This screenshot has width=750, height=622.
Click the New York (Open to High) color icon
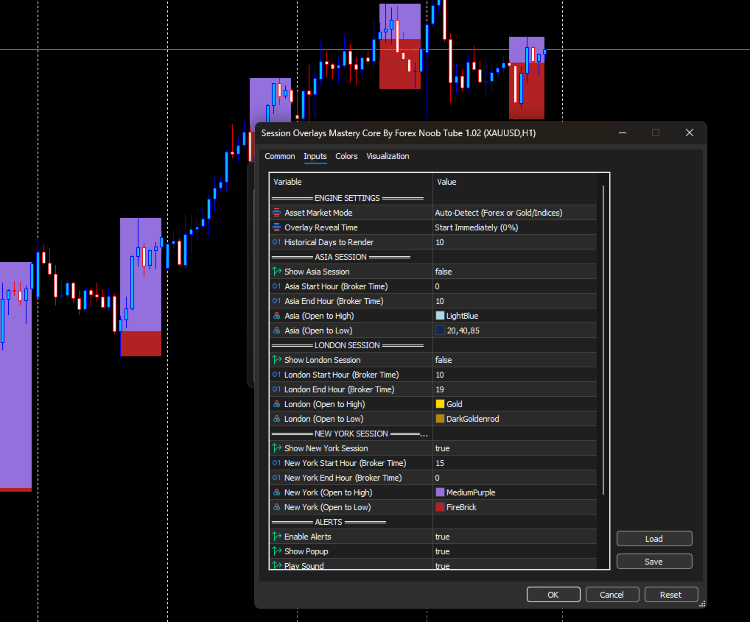276,492
